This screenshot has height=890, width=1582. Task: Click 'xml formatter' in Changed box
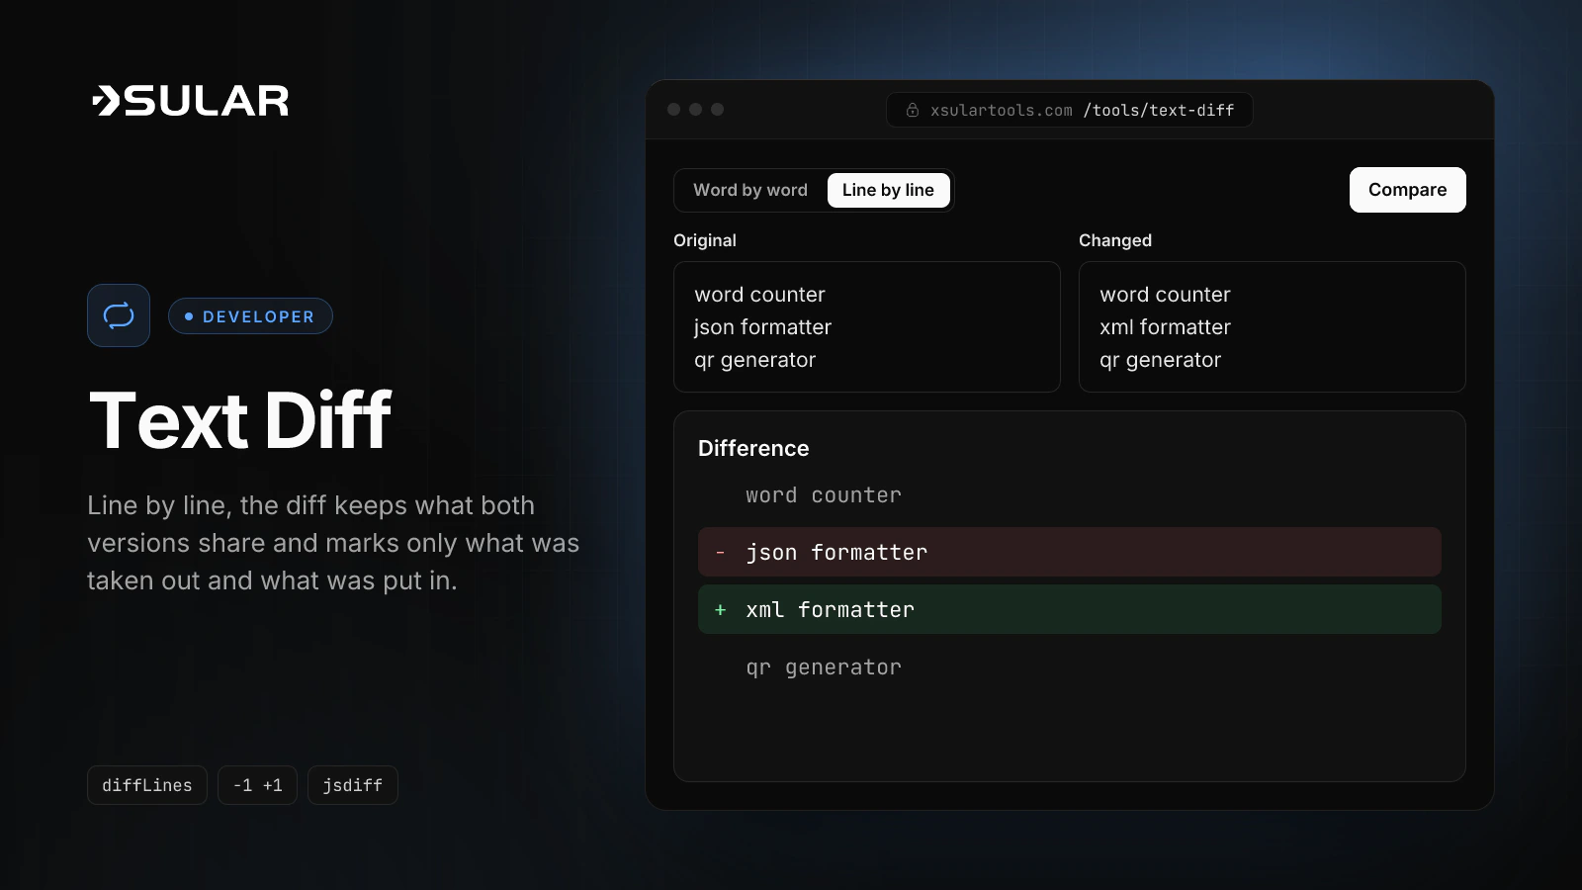click(1165, 327)
